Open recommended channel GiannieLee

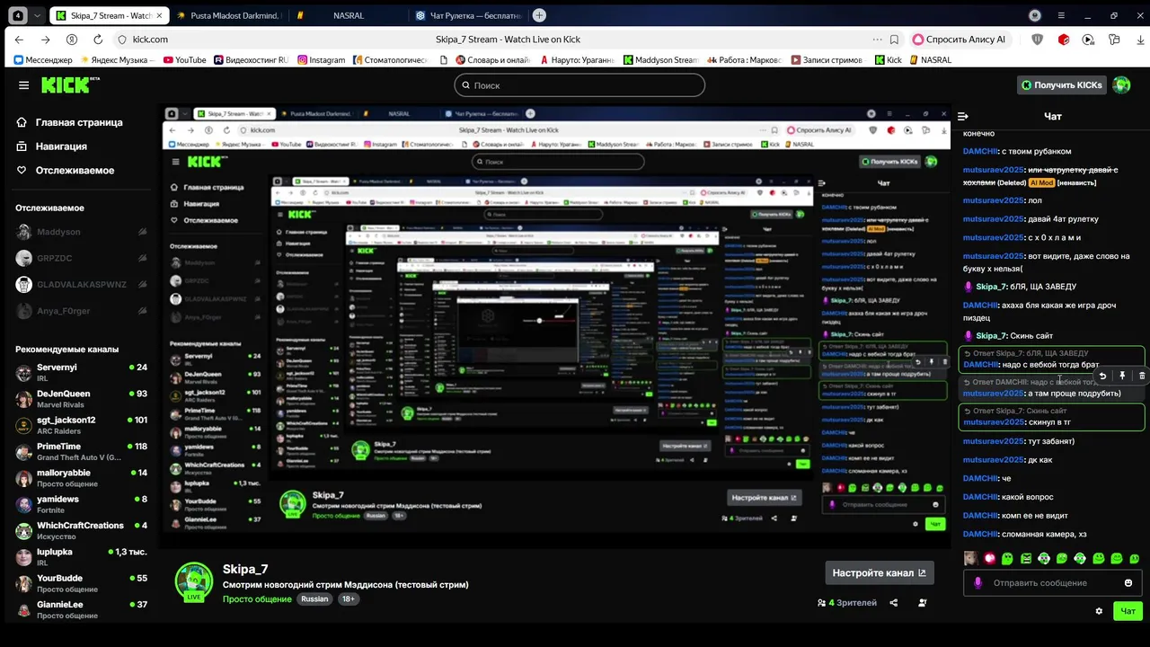(81, 608)
